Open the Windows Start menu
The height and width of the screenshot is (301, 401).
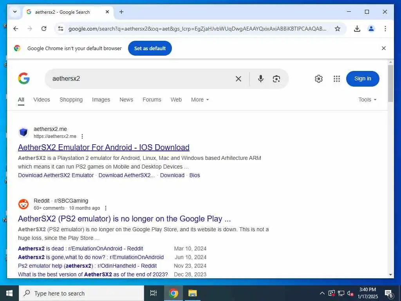(9, 293)
